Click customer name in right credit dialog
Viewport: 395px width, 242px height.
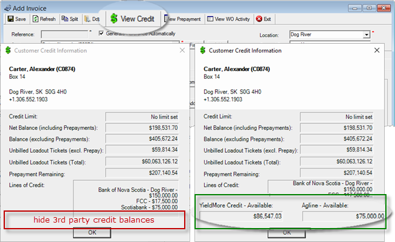(236, 69)
